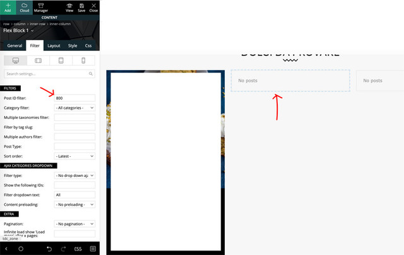The height and width of the screenshot is (255, 404).
Task: Open the Category filter dropdown
Action: (74, 108)
